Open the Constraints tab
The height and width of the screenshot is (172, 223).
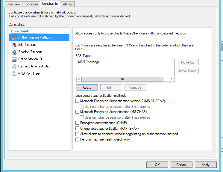click(50, 4)
